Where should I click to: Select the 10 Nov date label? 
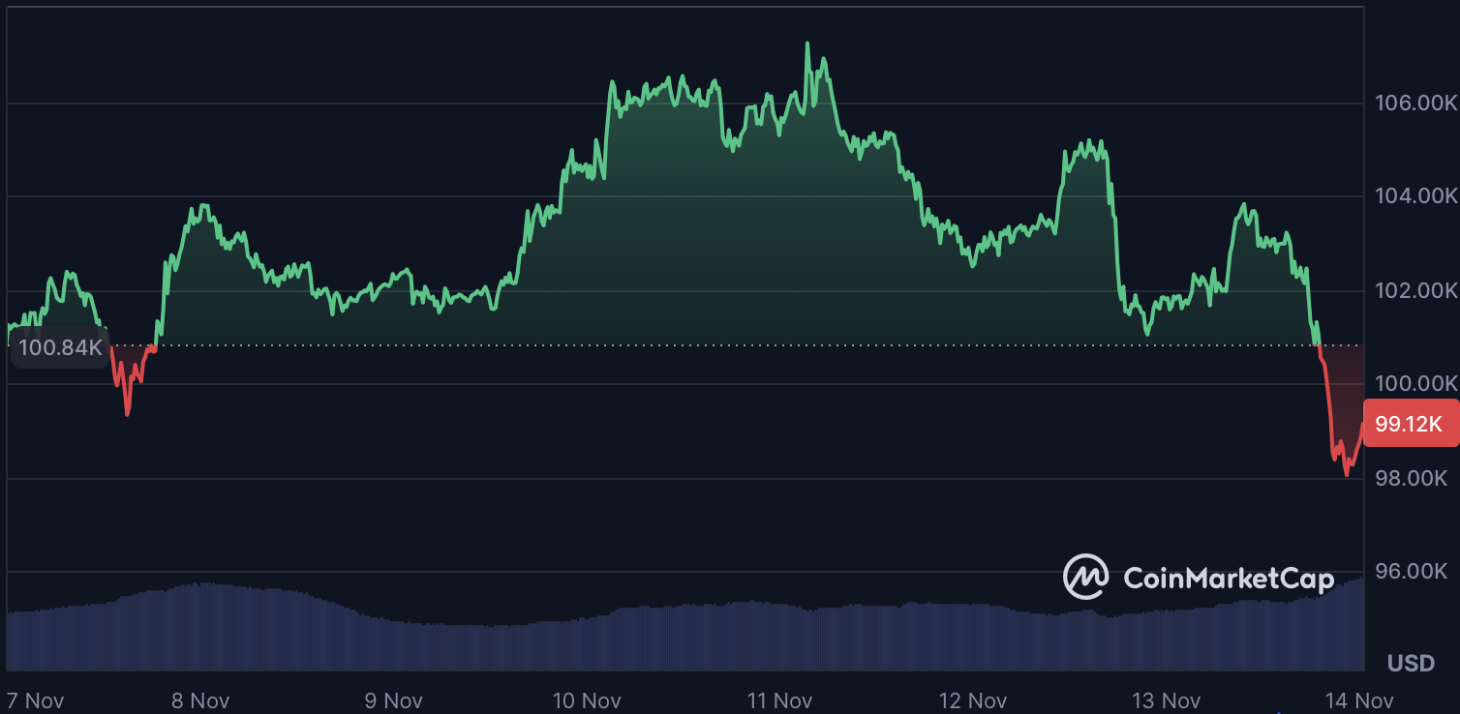click(587, 699)
